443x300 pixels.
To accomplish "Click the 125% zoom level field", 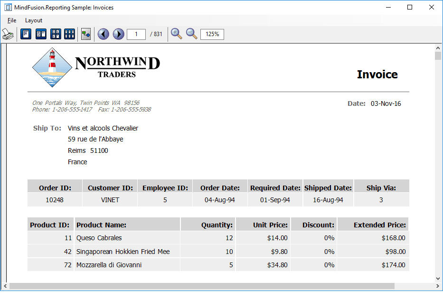I will pyautogui.click(x=212, y=34).
